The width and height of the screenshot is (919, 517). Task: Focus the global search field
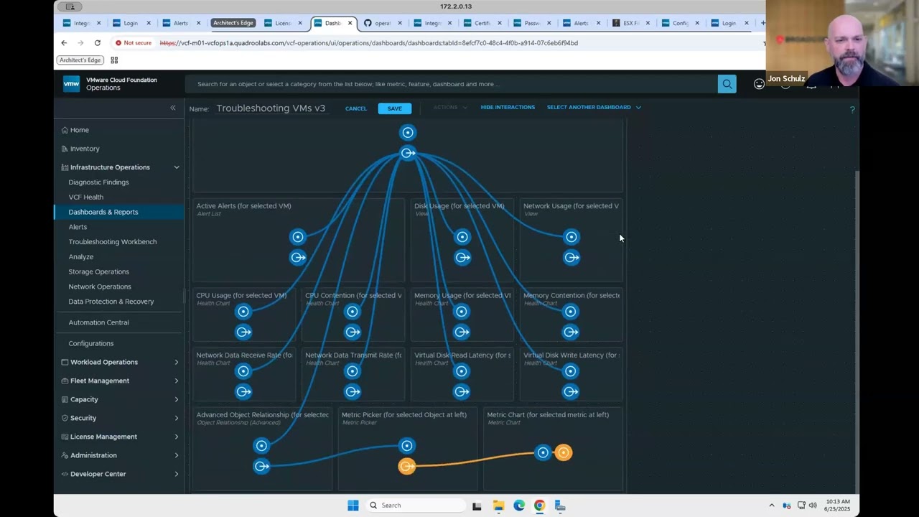451,84
